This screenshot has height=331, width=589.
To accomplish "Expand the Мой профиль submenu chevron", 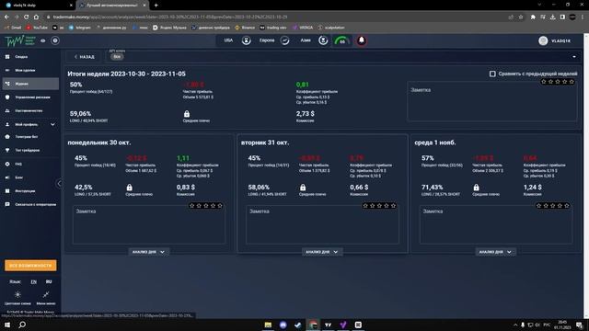I will point(52,124).
